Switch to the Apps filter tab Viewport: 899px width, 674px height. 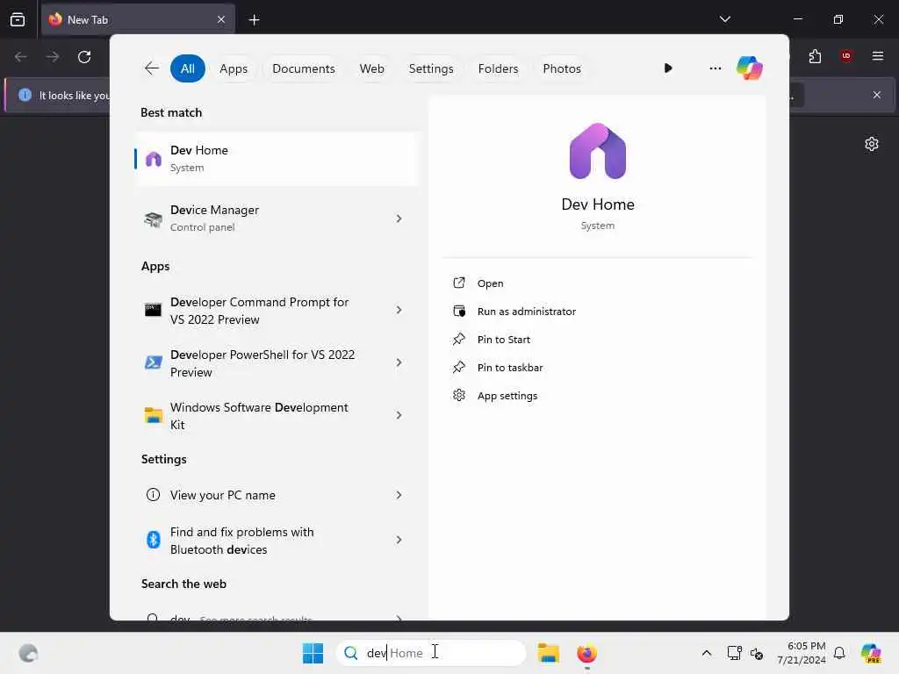tap(234, 68)
